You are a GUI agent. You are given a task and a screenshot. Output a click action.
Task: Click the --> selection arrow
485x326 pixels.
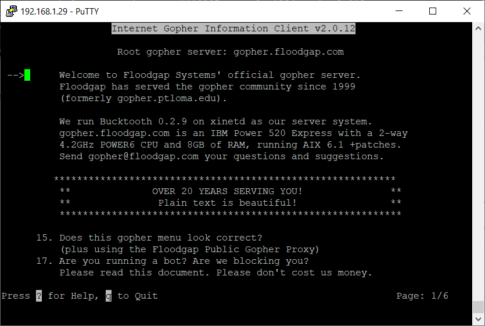point(15,75)
